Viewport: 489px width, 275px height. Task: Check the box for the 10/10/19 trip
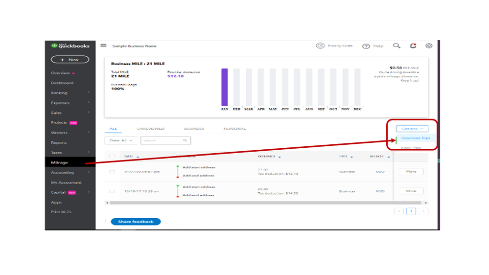(x=112, y=191)
